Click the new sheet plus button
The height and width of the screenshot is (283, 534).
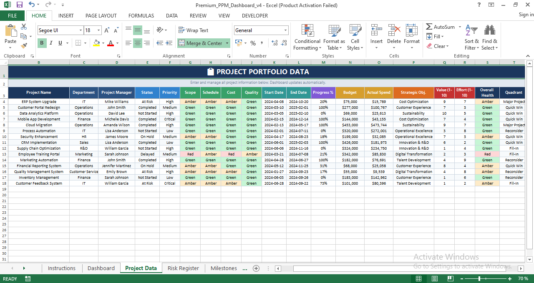256,268
